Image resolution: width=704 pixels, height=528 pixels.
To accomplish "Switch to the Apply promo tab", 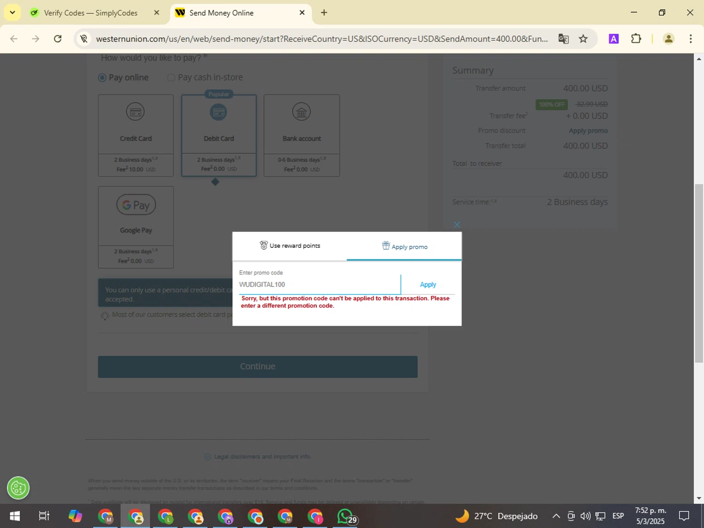I will 404,246.
